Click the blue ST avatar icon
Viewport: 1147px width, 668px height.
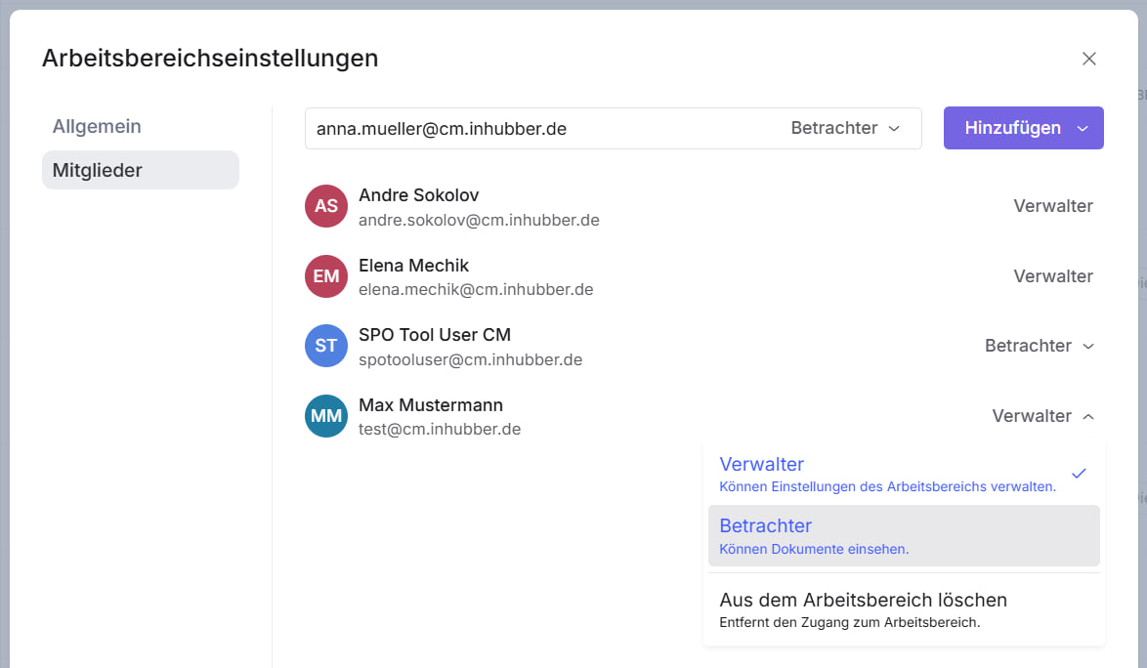click(x=326, y=346)
